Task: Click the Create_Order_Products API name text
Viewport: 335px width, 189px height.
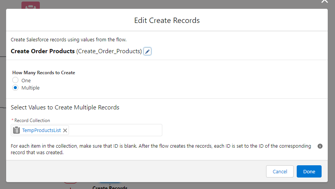Action: click(x=109, y=51)
